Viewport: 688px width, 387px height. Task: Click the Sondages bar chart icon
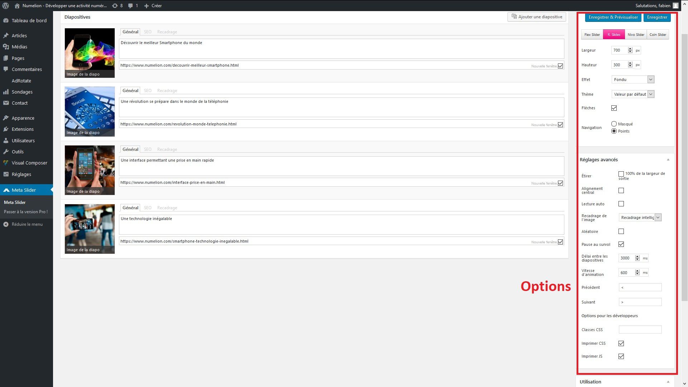[x=6, y=92]
